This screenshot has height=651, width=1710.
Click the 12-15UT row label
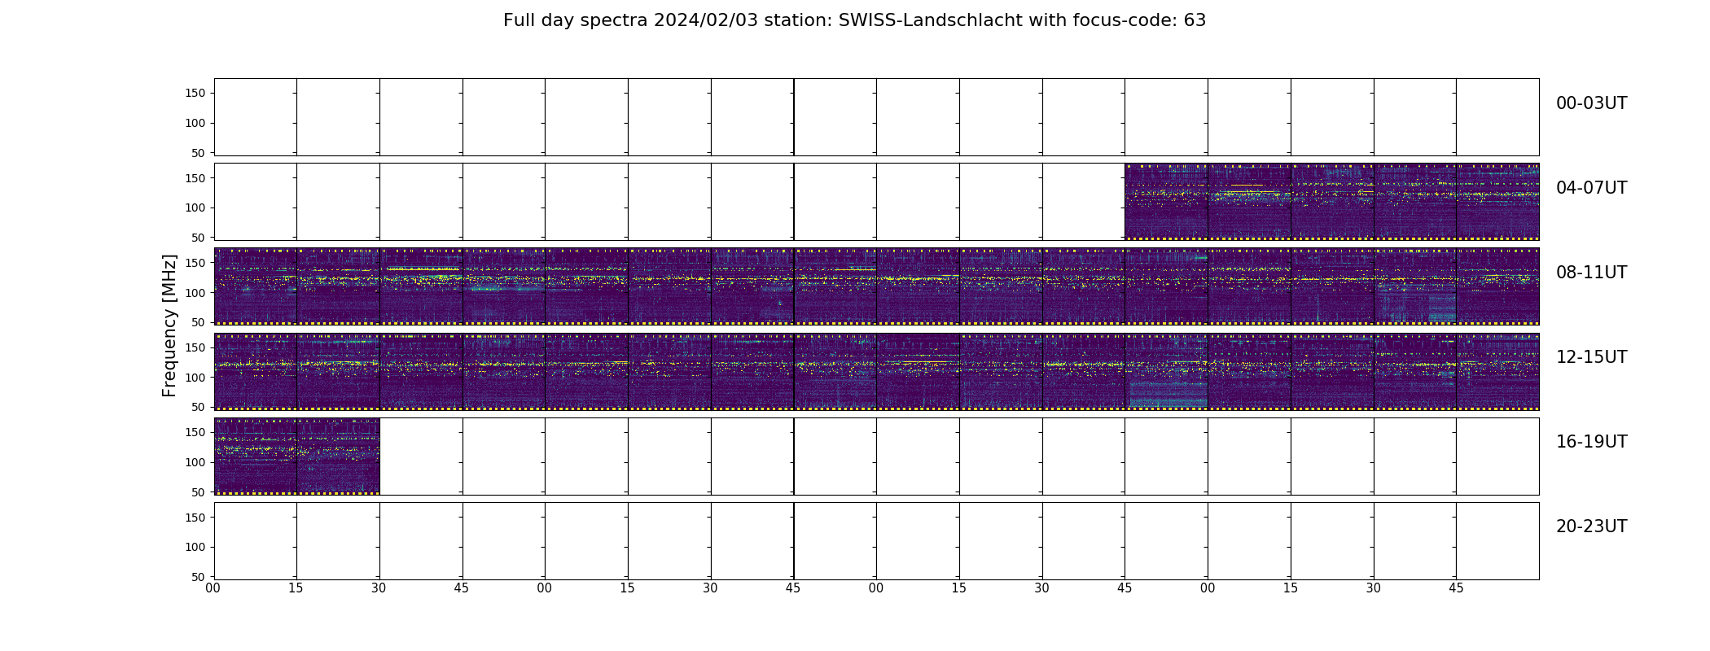pyautogui.click(x=1591, y=357)
